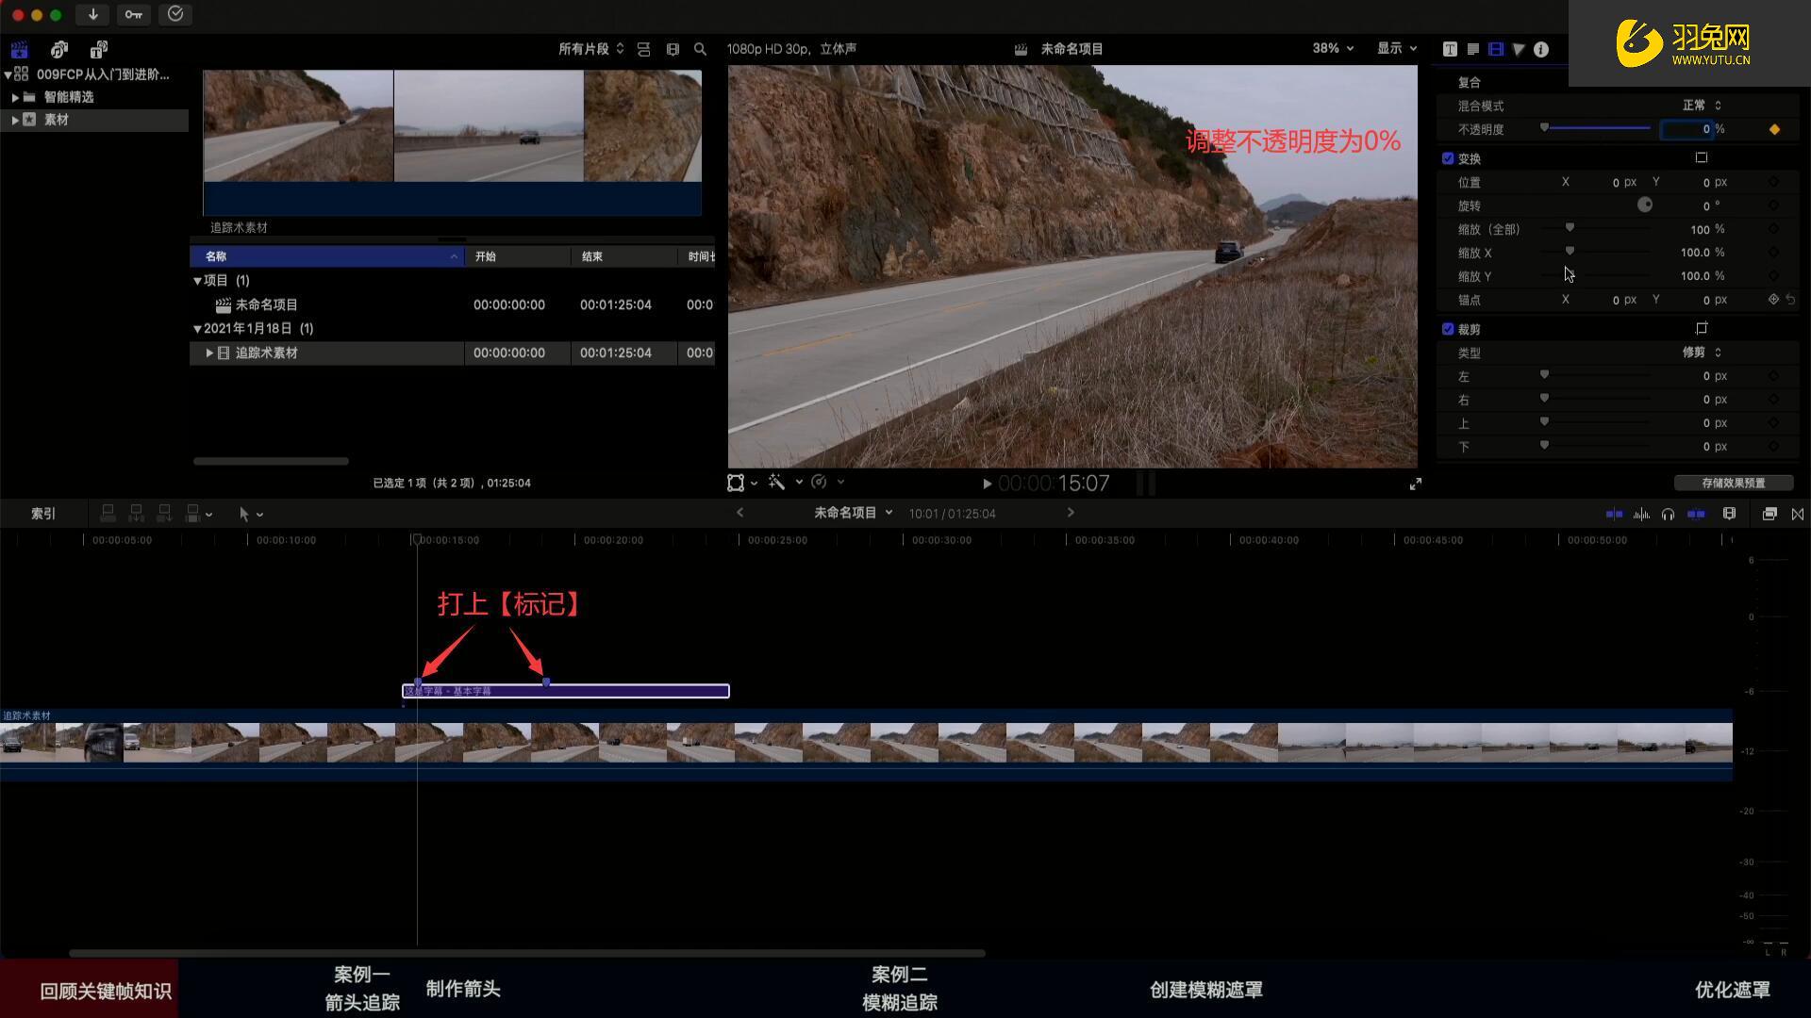Open the crop 类型 修剪 dropdown
1811x1018 pixels.
coord(1703,353)
